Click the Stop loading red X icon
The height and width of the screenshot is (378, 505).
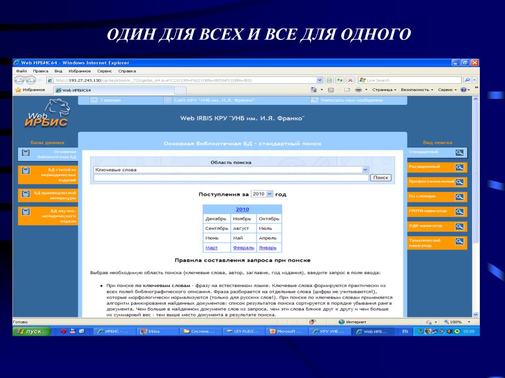coord(351,80)
